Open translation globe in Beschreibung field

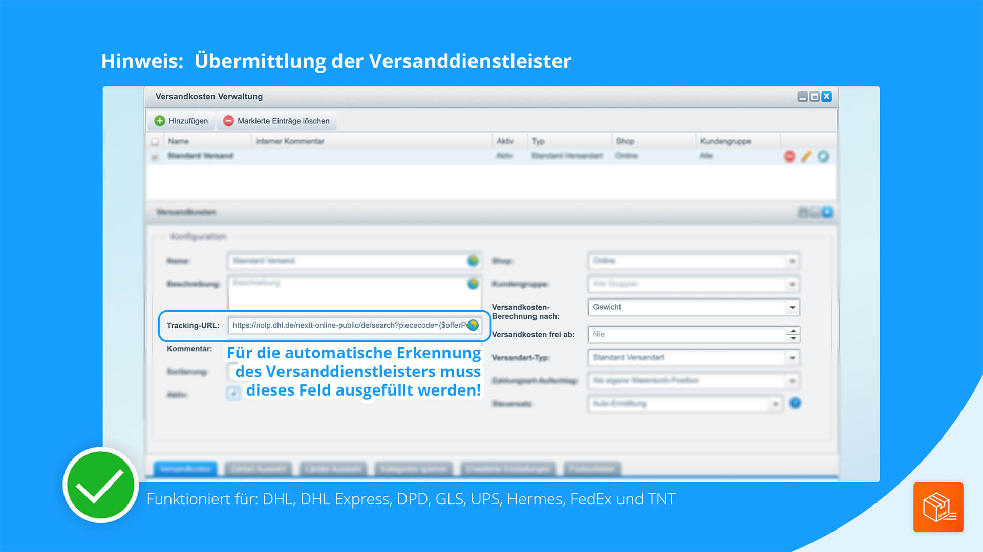pos(473,283)
